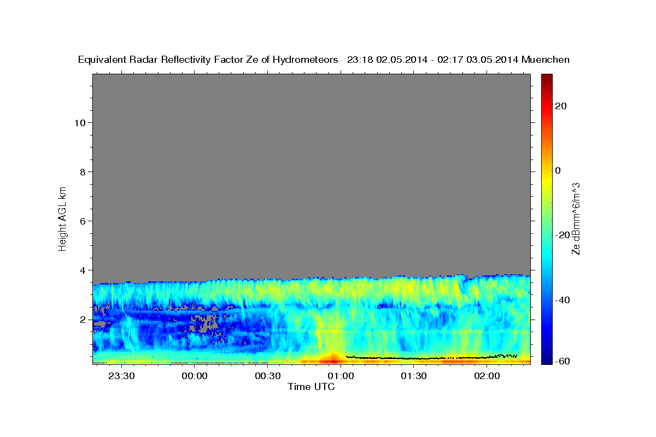Click the colorbar value -20
The height and width of the screenshot is (437, 656).
[563, 235]
